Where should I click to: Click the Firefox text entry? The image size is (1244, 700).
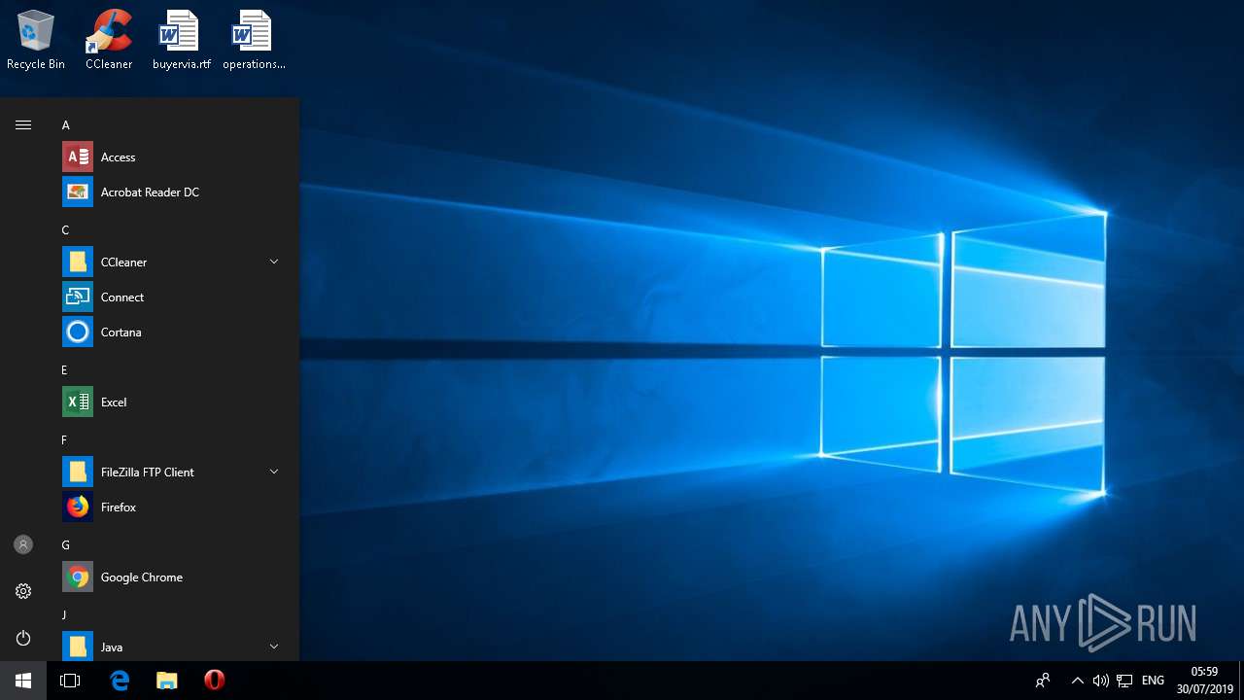[x=119, y=507]
